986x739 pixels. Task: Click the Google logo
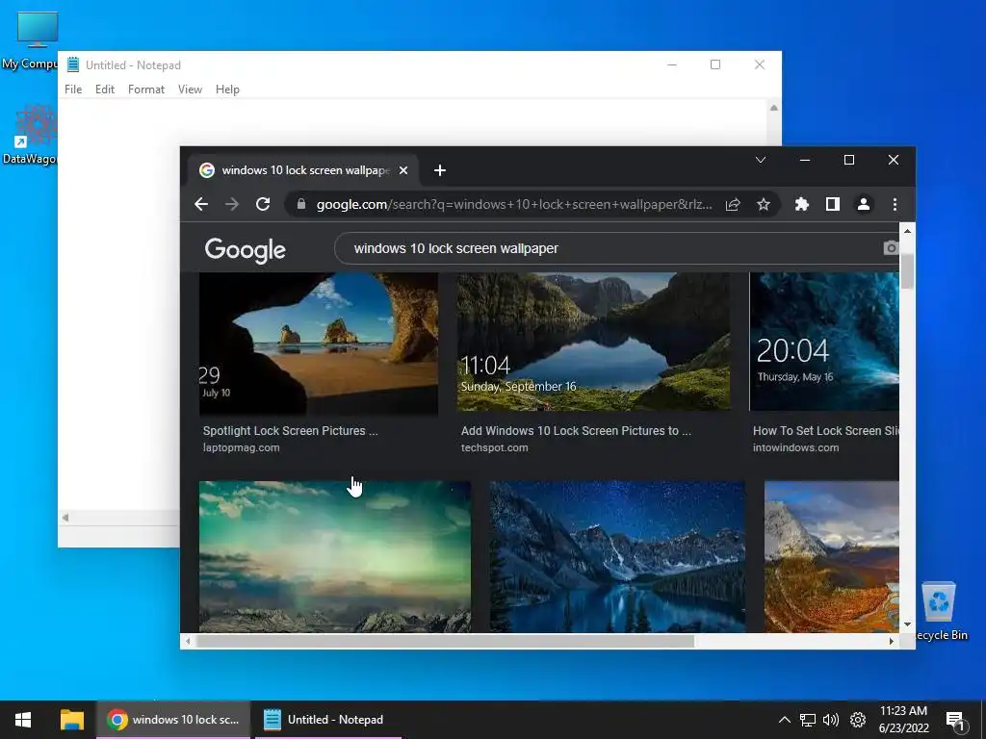[246, 249]
